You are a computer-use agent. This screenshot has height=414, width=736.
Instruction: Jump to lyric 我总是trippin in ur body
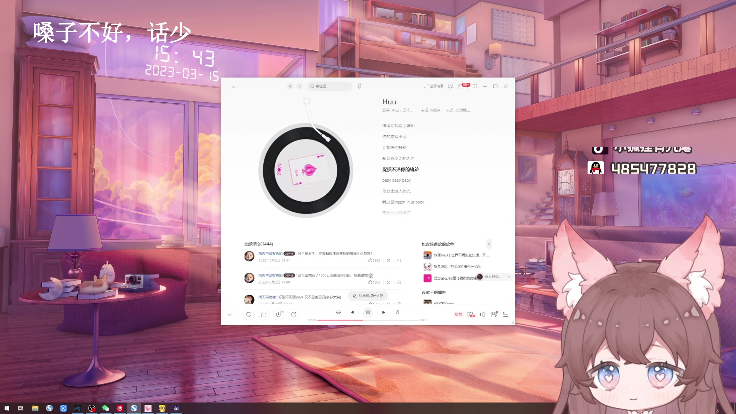coord(403,202)
